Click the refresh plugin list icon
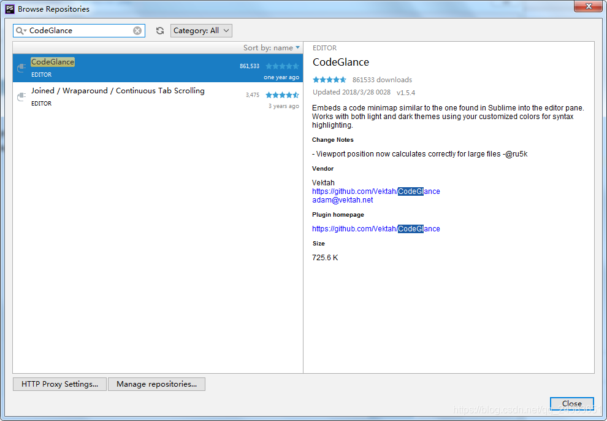 coord(160,31)
